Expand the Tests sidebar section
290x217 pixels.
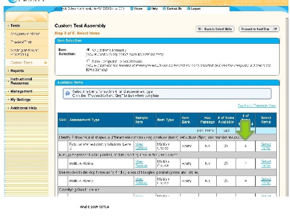15,26
